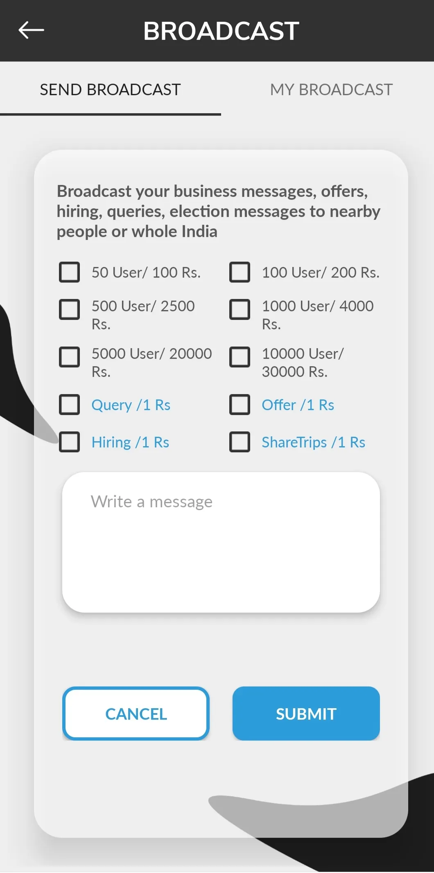
Task: Check the Offer /1 Rs option
Action: 240,405
